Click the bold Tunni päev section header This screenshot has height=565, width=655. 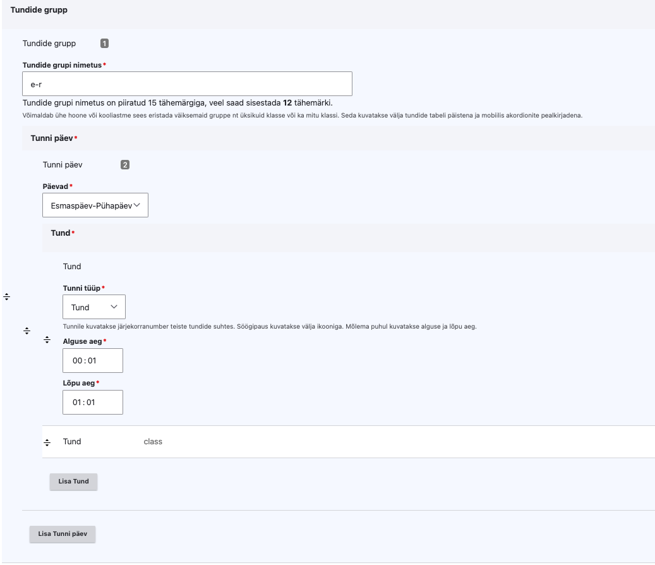(52, 137)
